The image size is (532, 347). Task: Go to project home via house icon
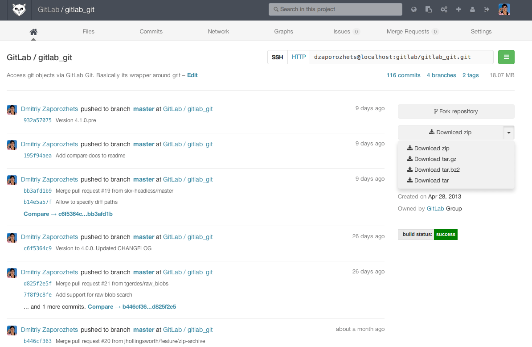point(33,32)
